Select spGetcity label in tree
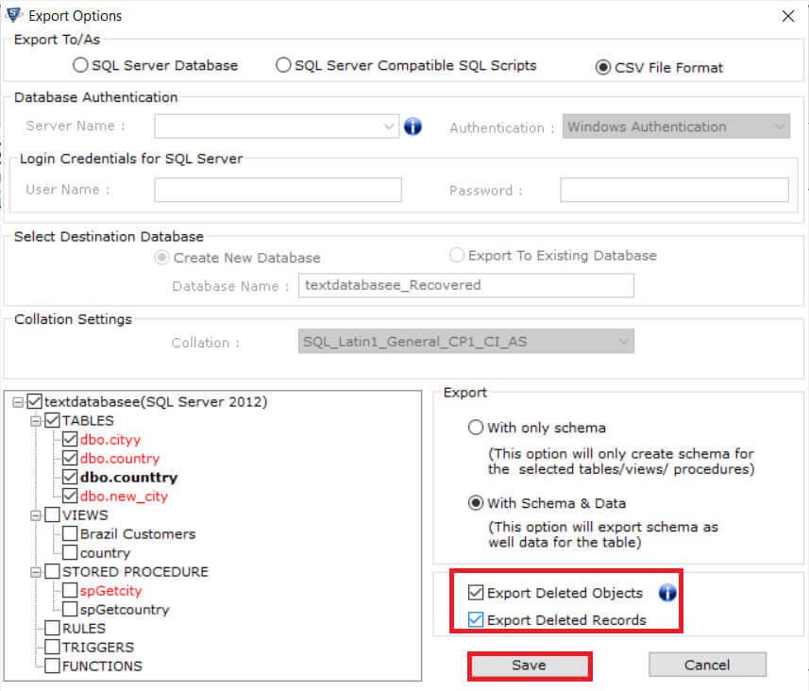Screen dimensions: 809x691 click(x=111, y=591)
